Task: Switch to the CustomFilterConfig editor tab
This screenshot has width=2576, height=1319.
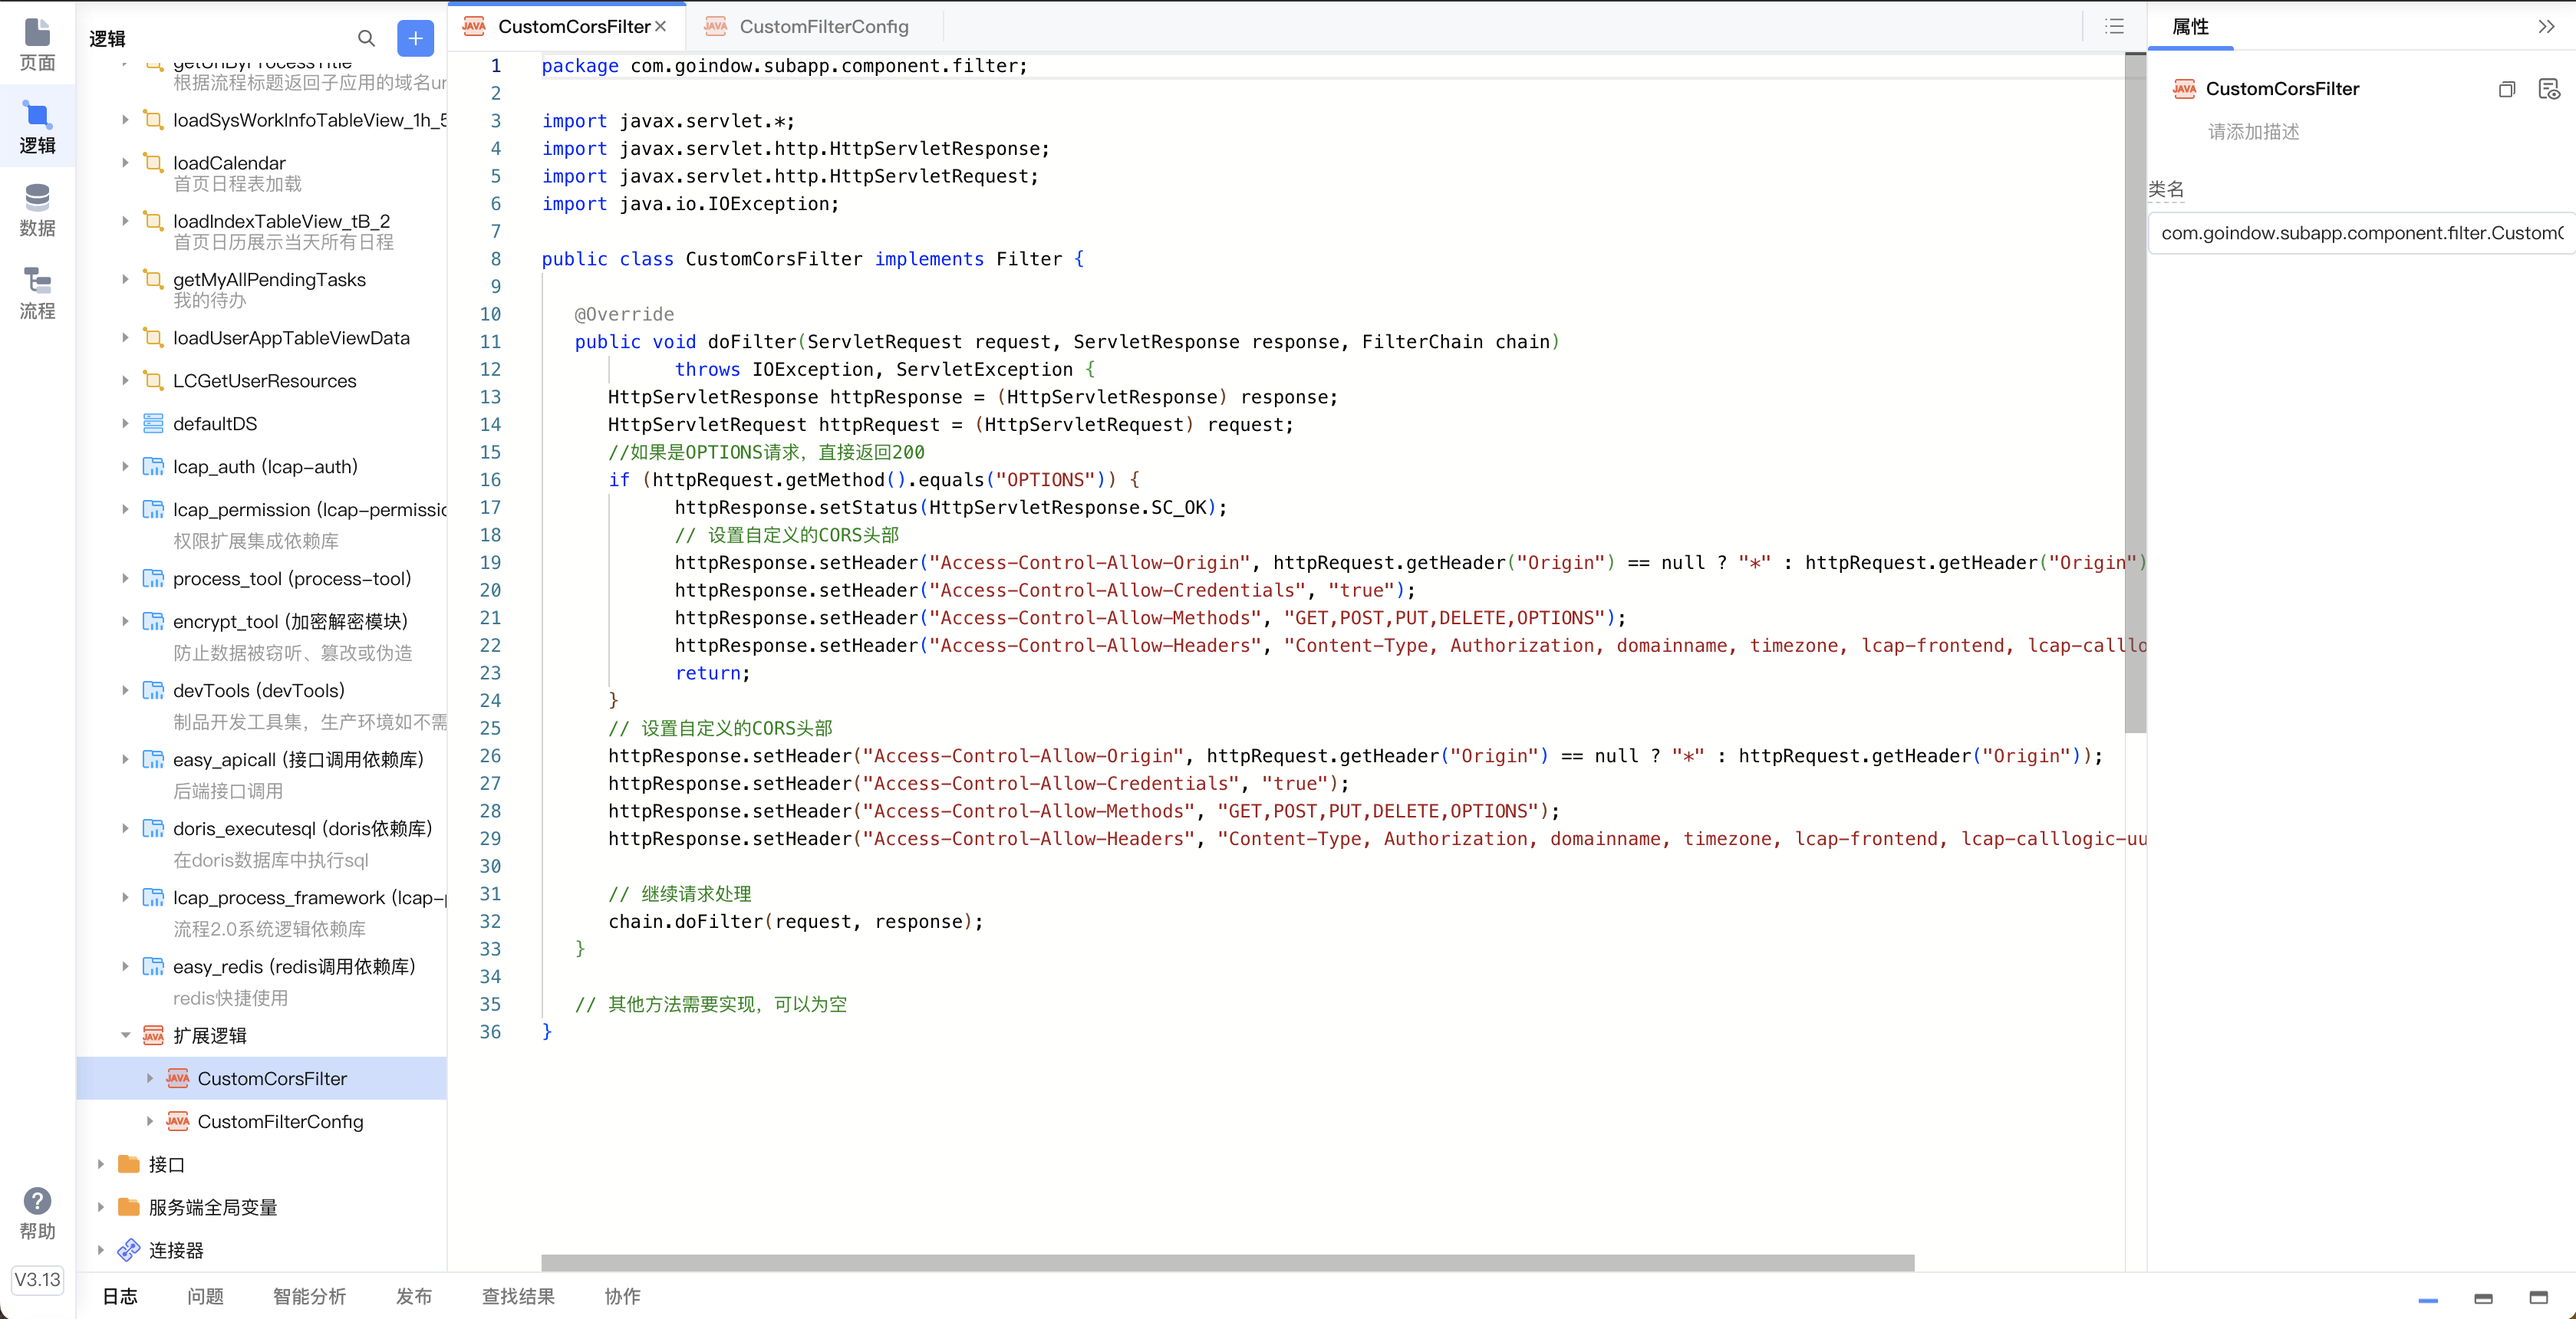Action: click(x=822, y=27)
